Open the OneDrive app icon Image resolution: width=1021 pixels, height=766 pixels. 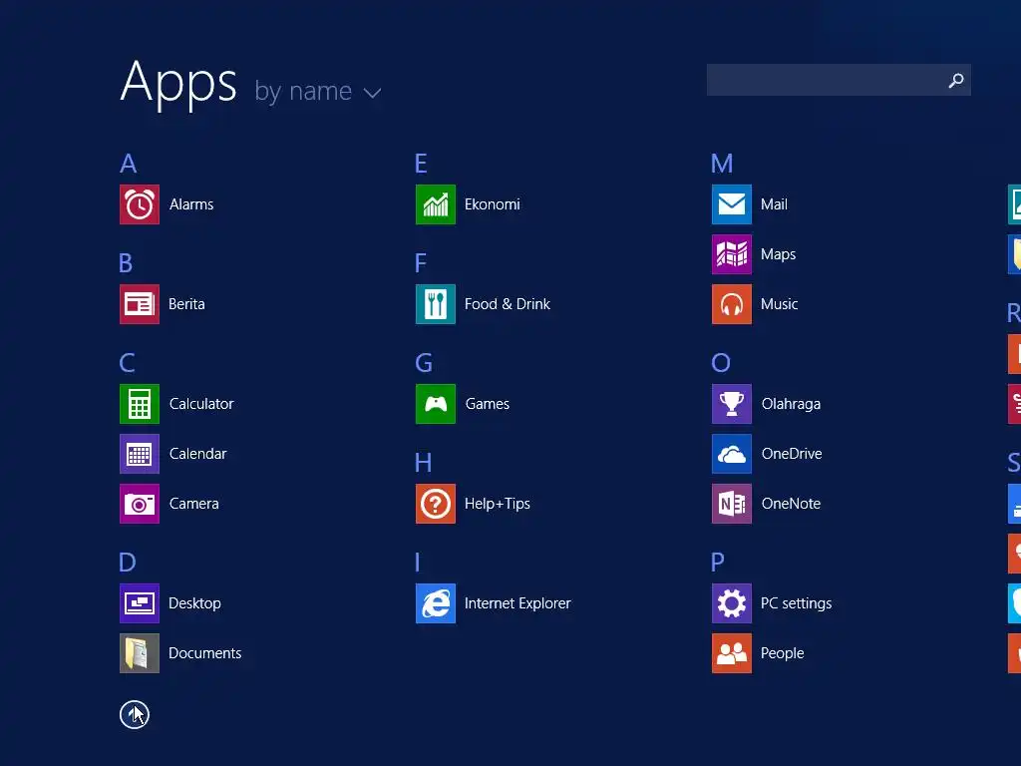[x=732, y=454]
